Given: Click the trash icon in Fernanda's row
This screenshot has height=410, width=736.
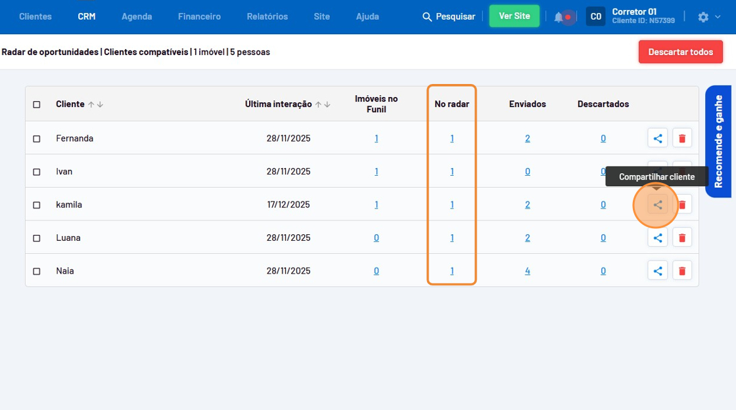Looking at the screenshot, I should [682, 138].
